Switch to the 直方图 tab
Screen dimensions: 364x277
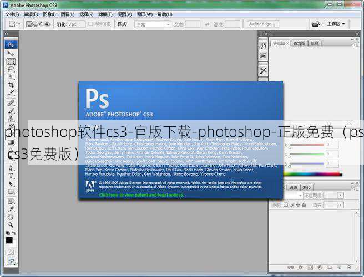299,43
